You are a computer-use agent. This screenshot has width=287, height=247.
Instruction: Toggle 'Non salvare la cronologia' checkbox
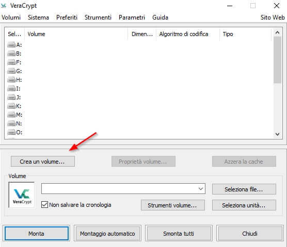[x=45, y=205]
